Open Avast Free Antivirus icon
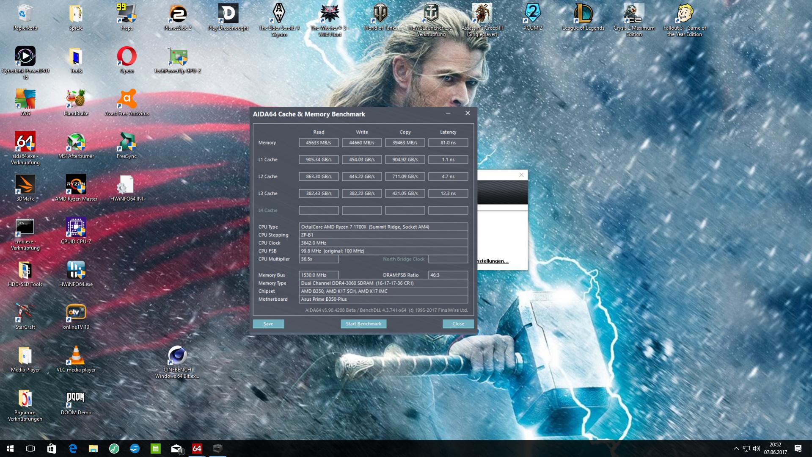Image resolution: width=812 pixels, height=457 pixels. (127, 102)
